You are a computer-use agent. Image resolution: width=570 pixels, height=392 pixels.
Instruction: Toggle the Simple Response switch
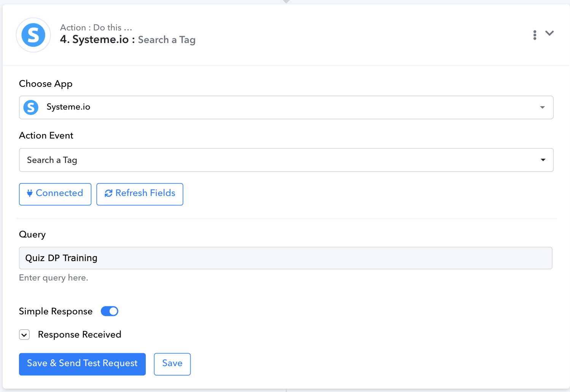point(110,311)
